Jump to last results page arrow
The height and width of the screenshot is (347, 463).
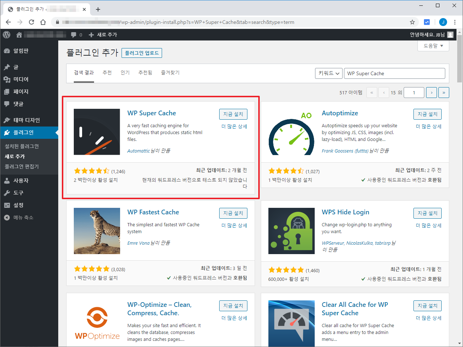[444, 93]
